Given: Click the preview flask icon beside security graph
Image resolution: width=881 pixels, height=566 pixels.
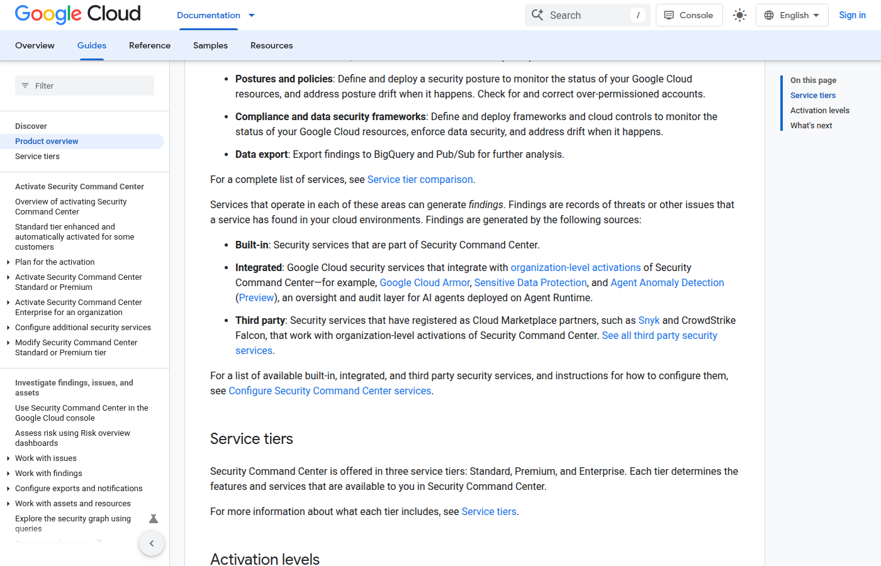Looking at the screenshot, I should click(153, 519).
